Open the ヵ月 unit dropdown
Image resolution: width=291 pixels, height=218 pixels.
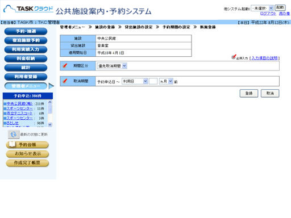point(166,81)
